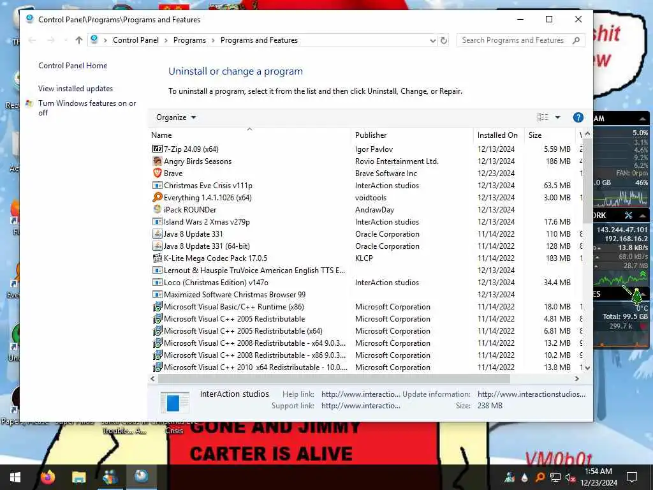Select Loco (Christmas Edition) v147o
This screenshot has width=653, height=490.
point(365,282)
